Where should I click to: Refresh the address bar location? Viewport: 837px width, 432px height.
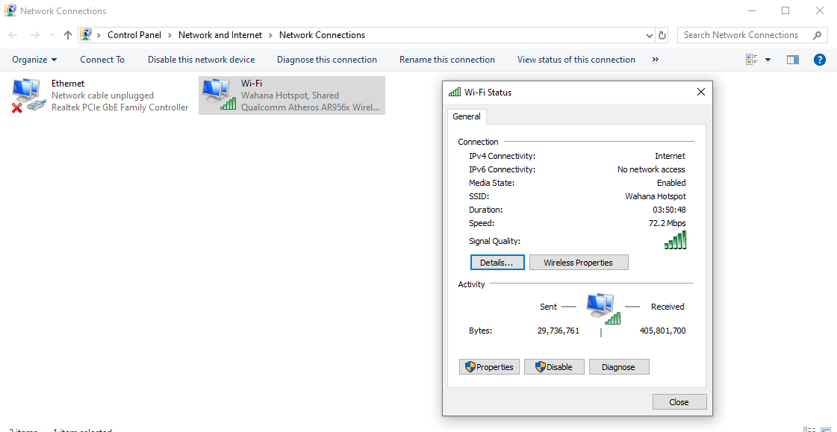click(x=662, y=35)
